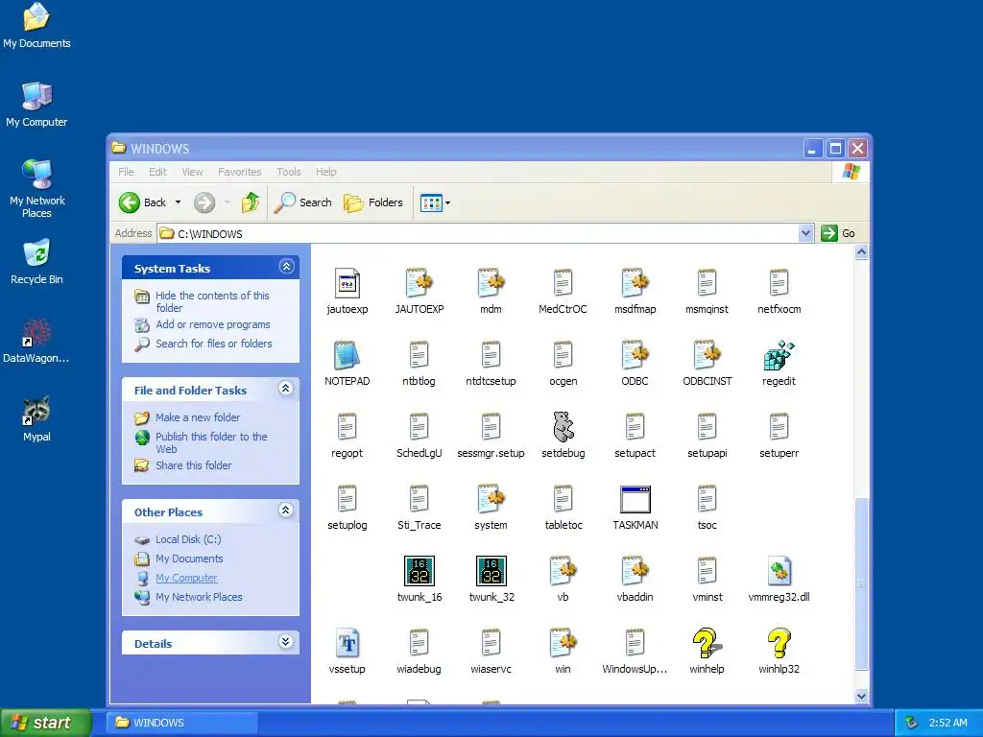The width and height of the screenshot is (983, 737).
Task: Select the SchedLgU file icon
Action: [419, 427]
